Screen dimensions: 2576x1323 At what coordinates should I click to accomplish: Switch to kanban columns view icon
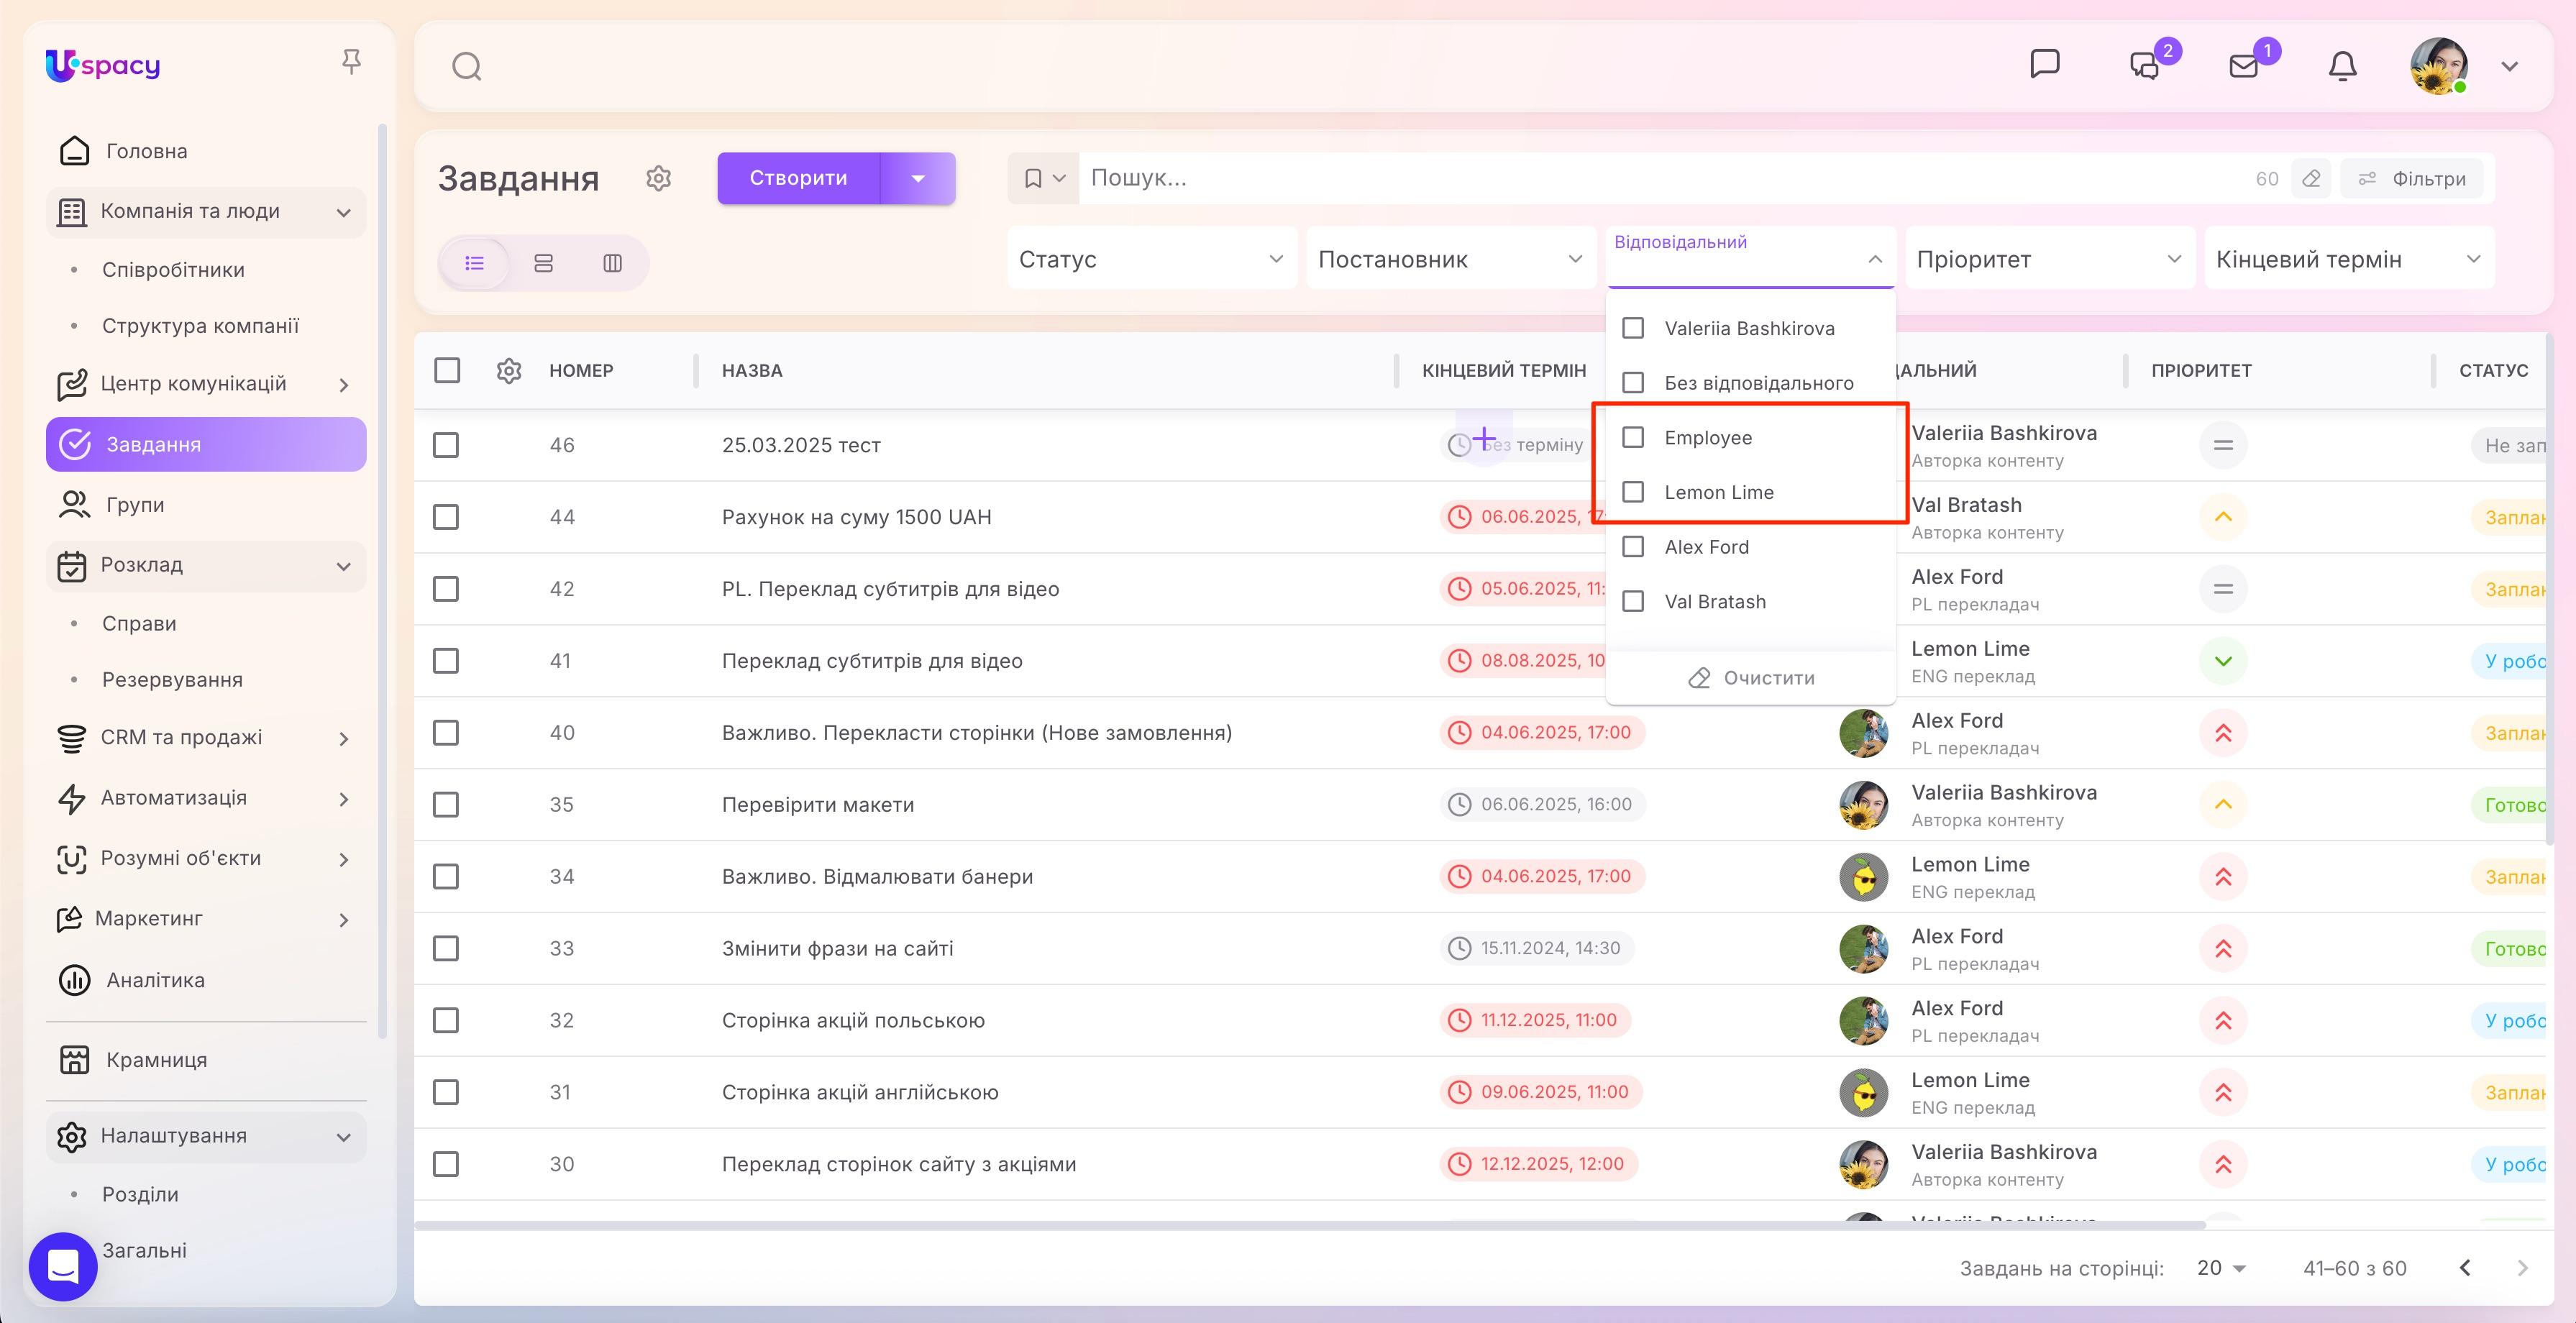tap(612, 263)
